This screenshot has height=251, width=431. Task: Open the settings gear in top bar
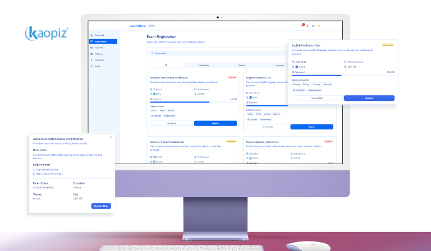(x=313, y=26)
